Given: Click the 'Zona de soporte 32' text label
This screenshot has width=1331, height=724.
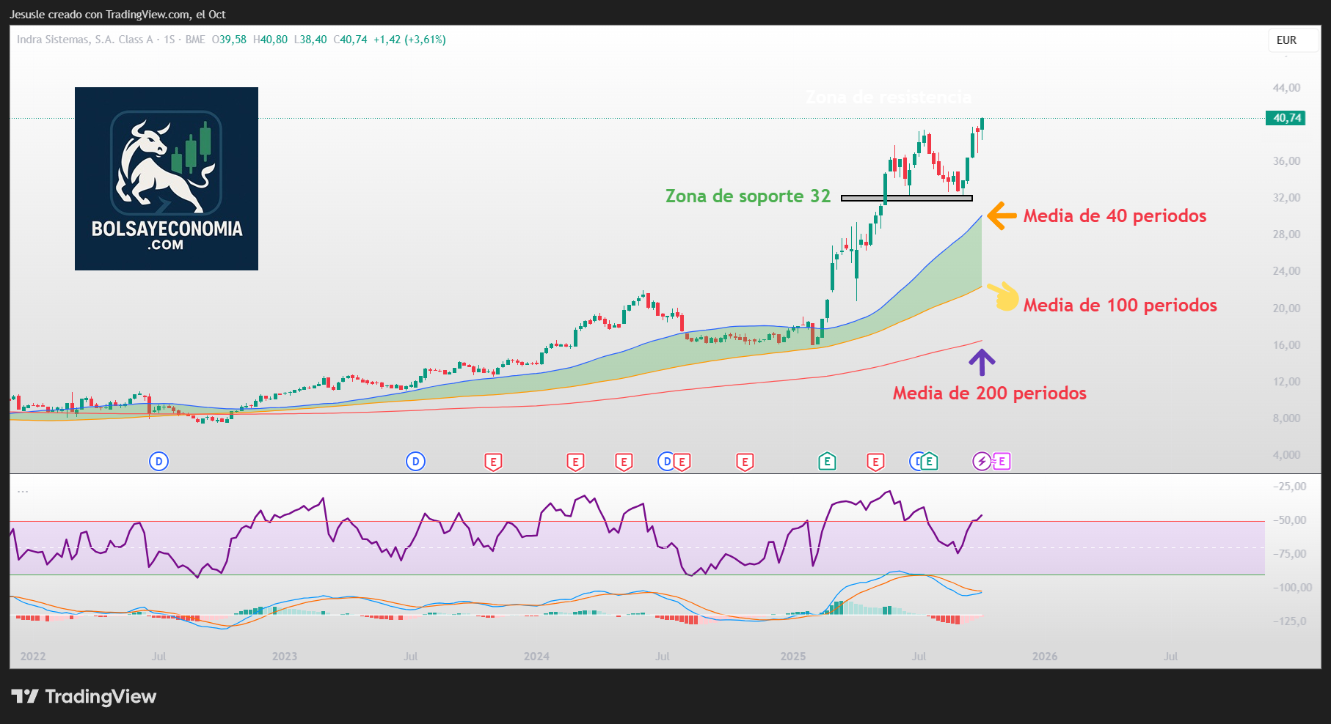Looking at the screenshot, I should tap(747, 196).
